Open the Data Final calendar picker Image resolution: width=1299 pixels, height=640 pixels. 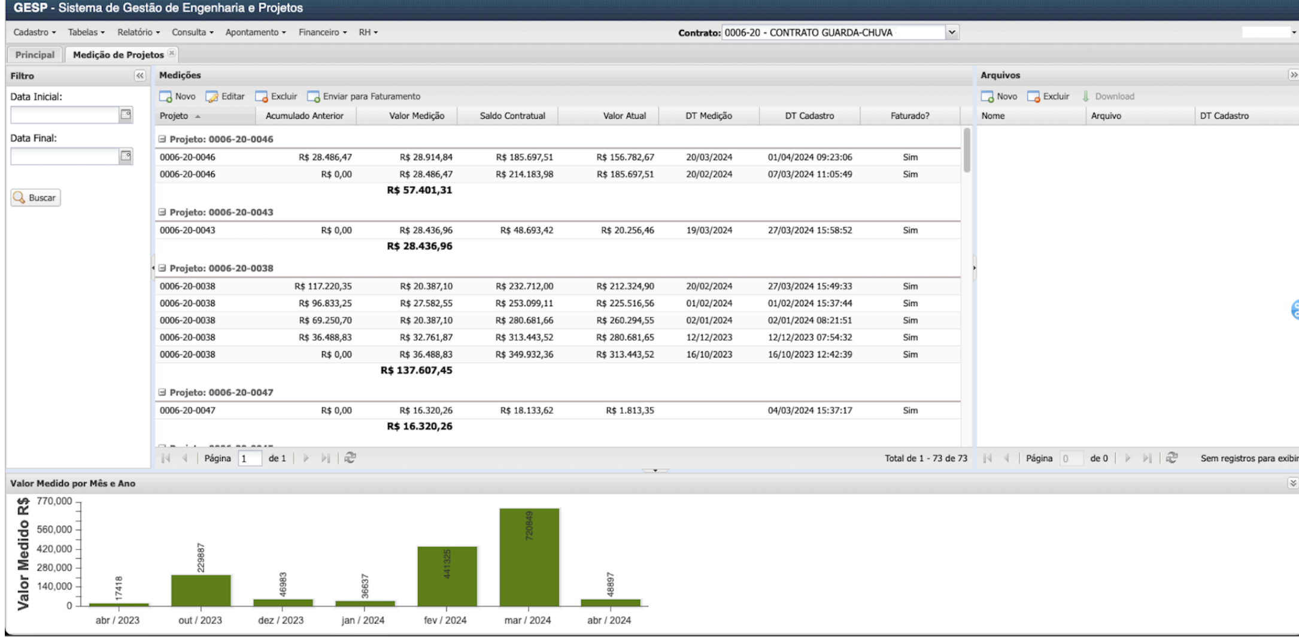[126, 156]
